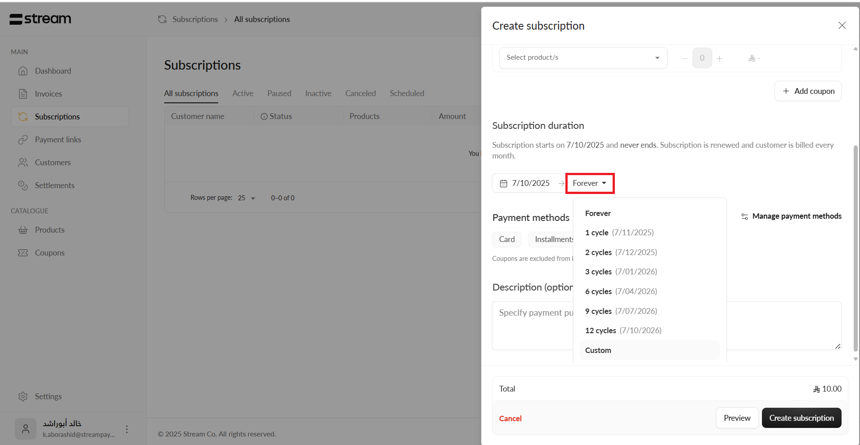The height and width of the screenshot is (445, 860).
Task: Click the panel's vertical scrollbar
Action: point(856,247)
